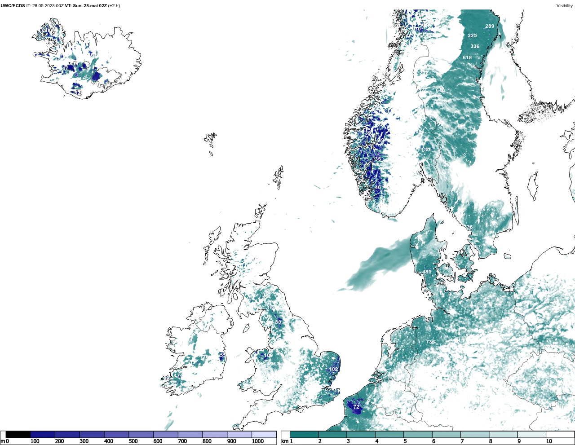Image resolution: width=575 pixels, height=445 pixels.
Task: Select the 5–6 km legend swatch
Action: [418, 435]
